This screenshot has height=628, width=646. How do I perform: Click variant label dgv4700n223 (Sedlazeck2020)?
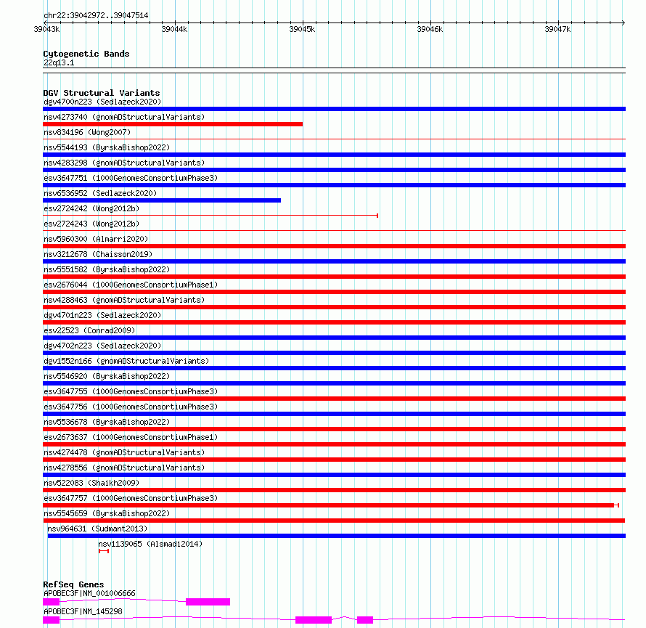click(102, 102)
